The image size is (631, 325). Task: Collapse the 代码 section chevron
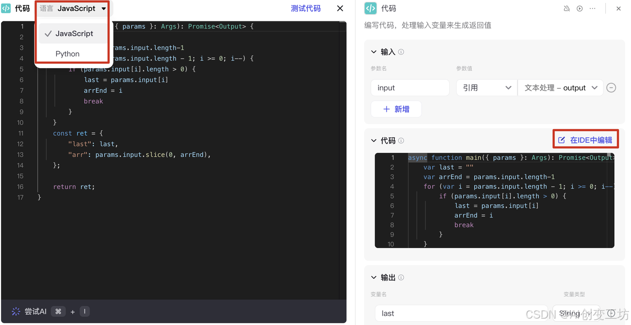click(374, 141)
